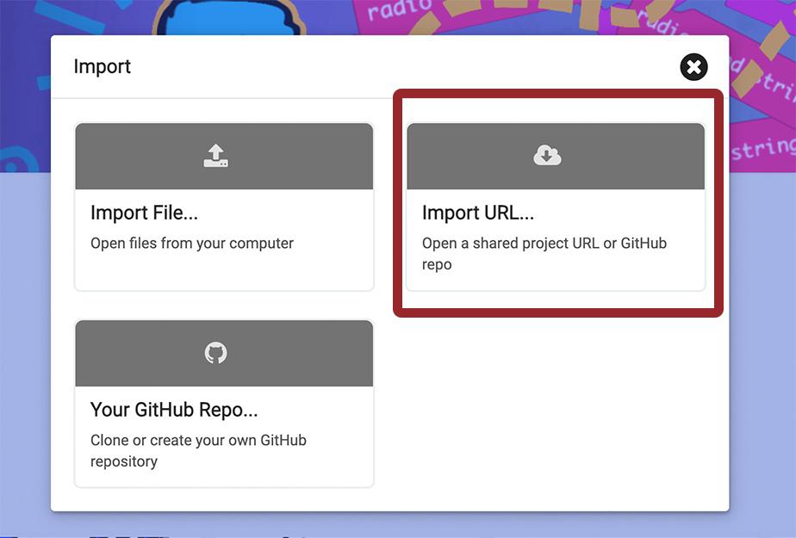Click gray header of Import URL card
Screen dimensions: 796x538
coord(556,156)
